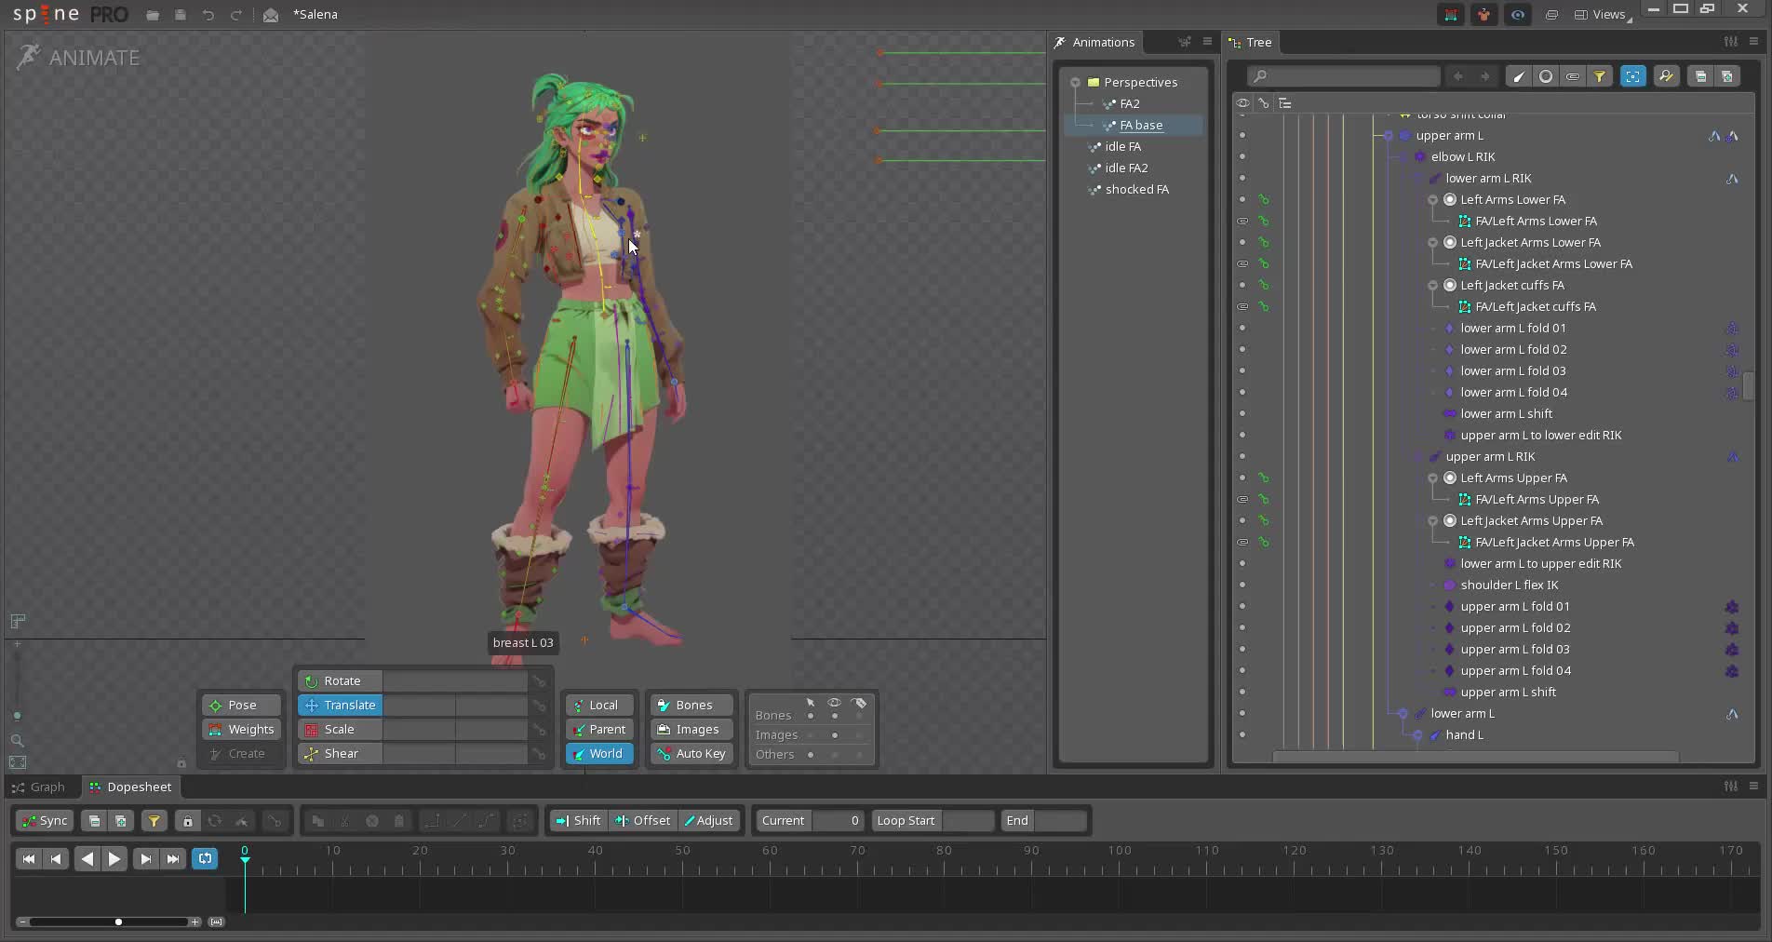Collapse elbow L RIK node
This screenshot has height=942, width=1772.
point(1403,157)
